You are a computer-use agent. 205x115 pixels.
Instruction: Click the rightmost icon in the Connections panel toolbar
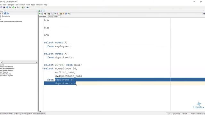pyautogui.click(x=8, y=13)
